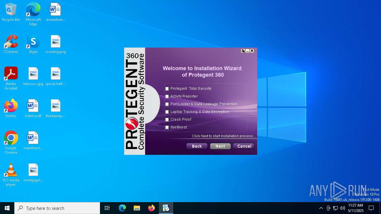The width and height of the screenshot is (381, 214).
Task: Cancel the Protegent 360 installation
Action: [244, 146]
